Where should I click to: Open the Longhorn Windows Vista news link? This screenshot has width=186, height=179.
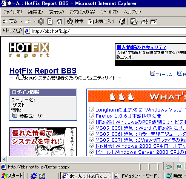pos(141,110)
